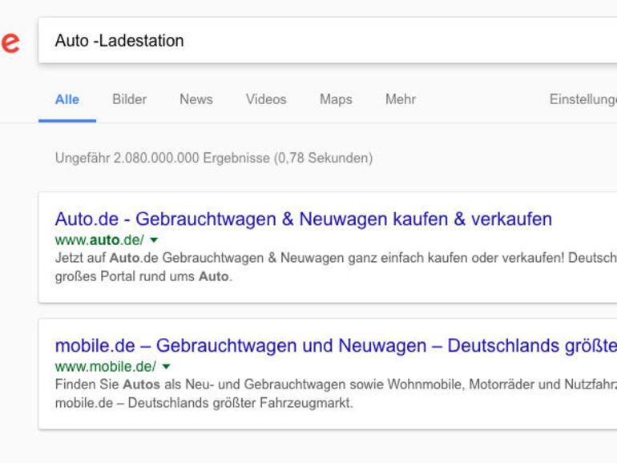Expand the Mehr menu

pyautogui.click(x=401, y=99)
